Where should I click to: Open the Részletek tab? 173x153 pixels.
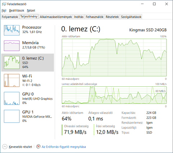coord(112,17)
